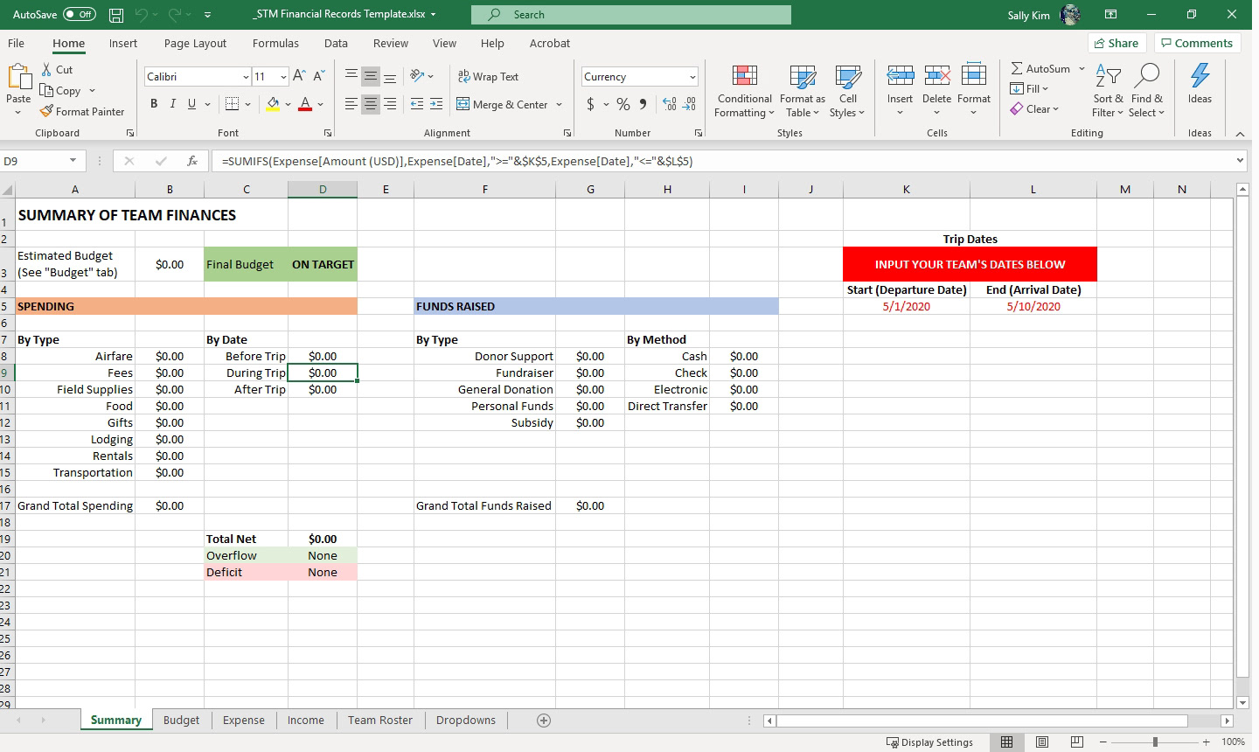The height and width of the screenshot is (752, 1259).
Task: Toggle the AutoSave switch
Action: pos(79,14)
